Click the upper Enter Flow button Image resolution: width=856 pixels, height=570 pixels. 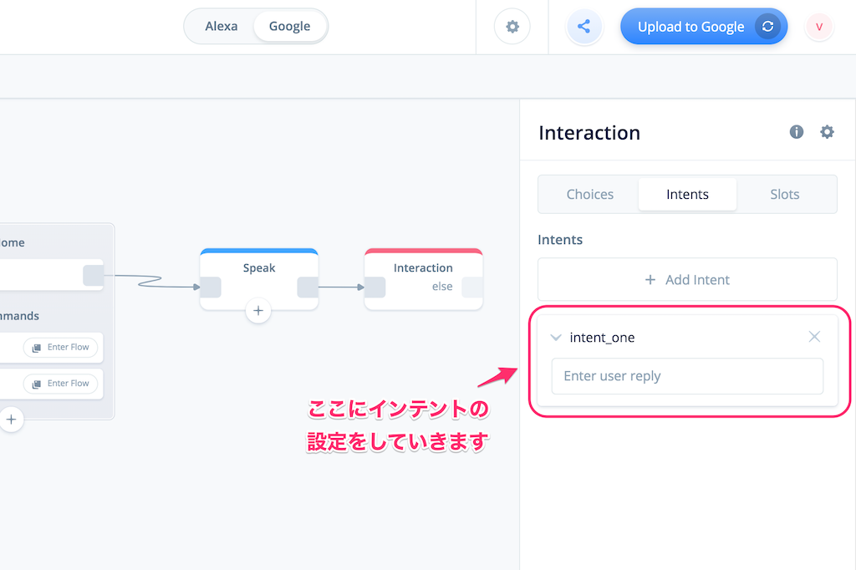click(x=60, y=347)
